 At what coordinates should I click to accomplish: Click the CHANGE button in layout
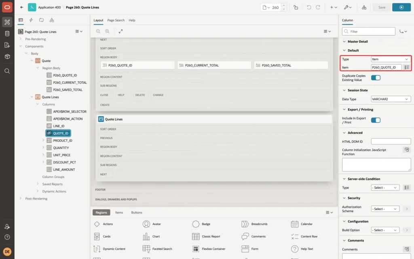click(158, 95)
